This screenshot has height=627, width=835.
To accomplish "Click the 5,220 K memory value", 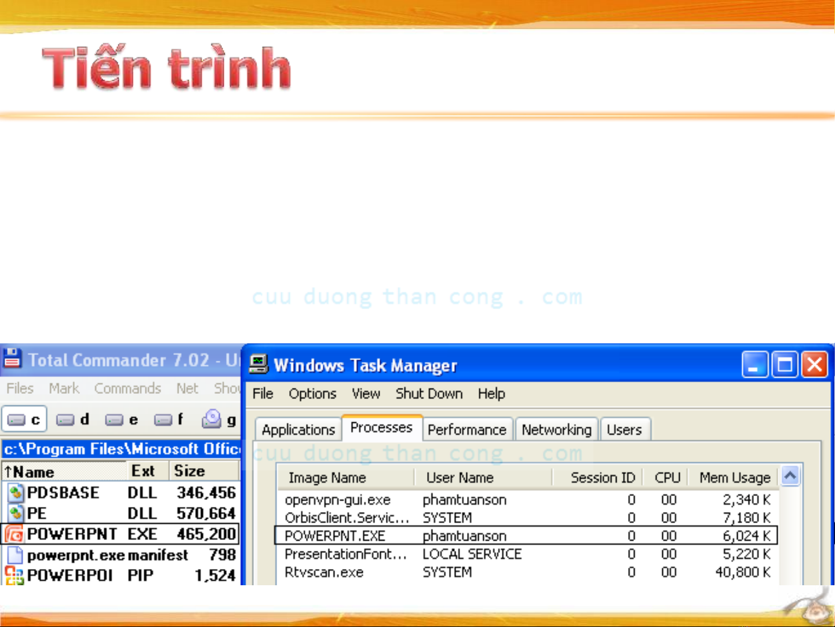I will click(746, 554).
